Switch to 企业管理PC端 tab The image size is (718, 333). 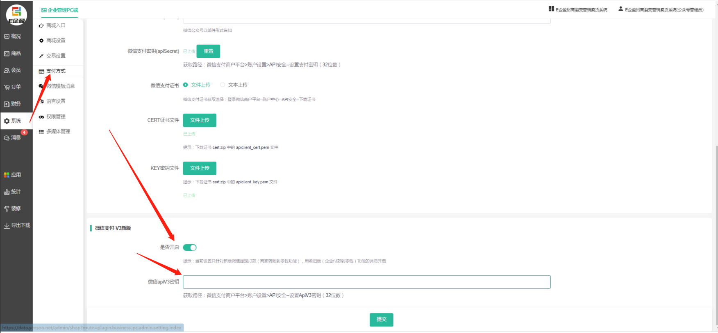coord(60,10)
